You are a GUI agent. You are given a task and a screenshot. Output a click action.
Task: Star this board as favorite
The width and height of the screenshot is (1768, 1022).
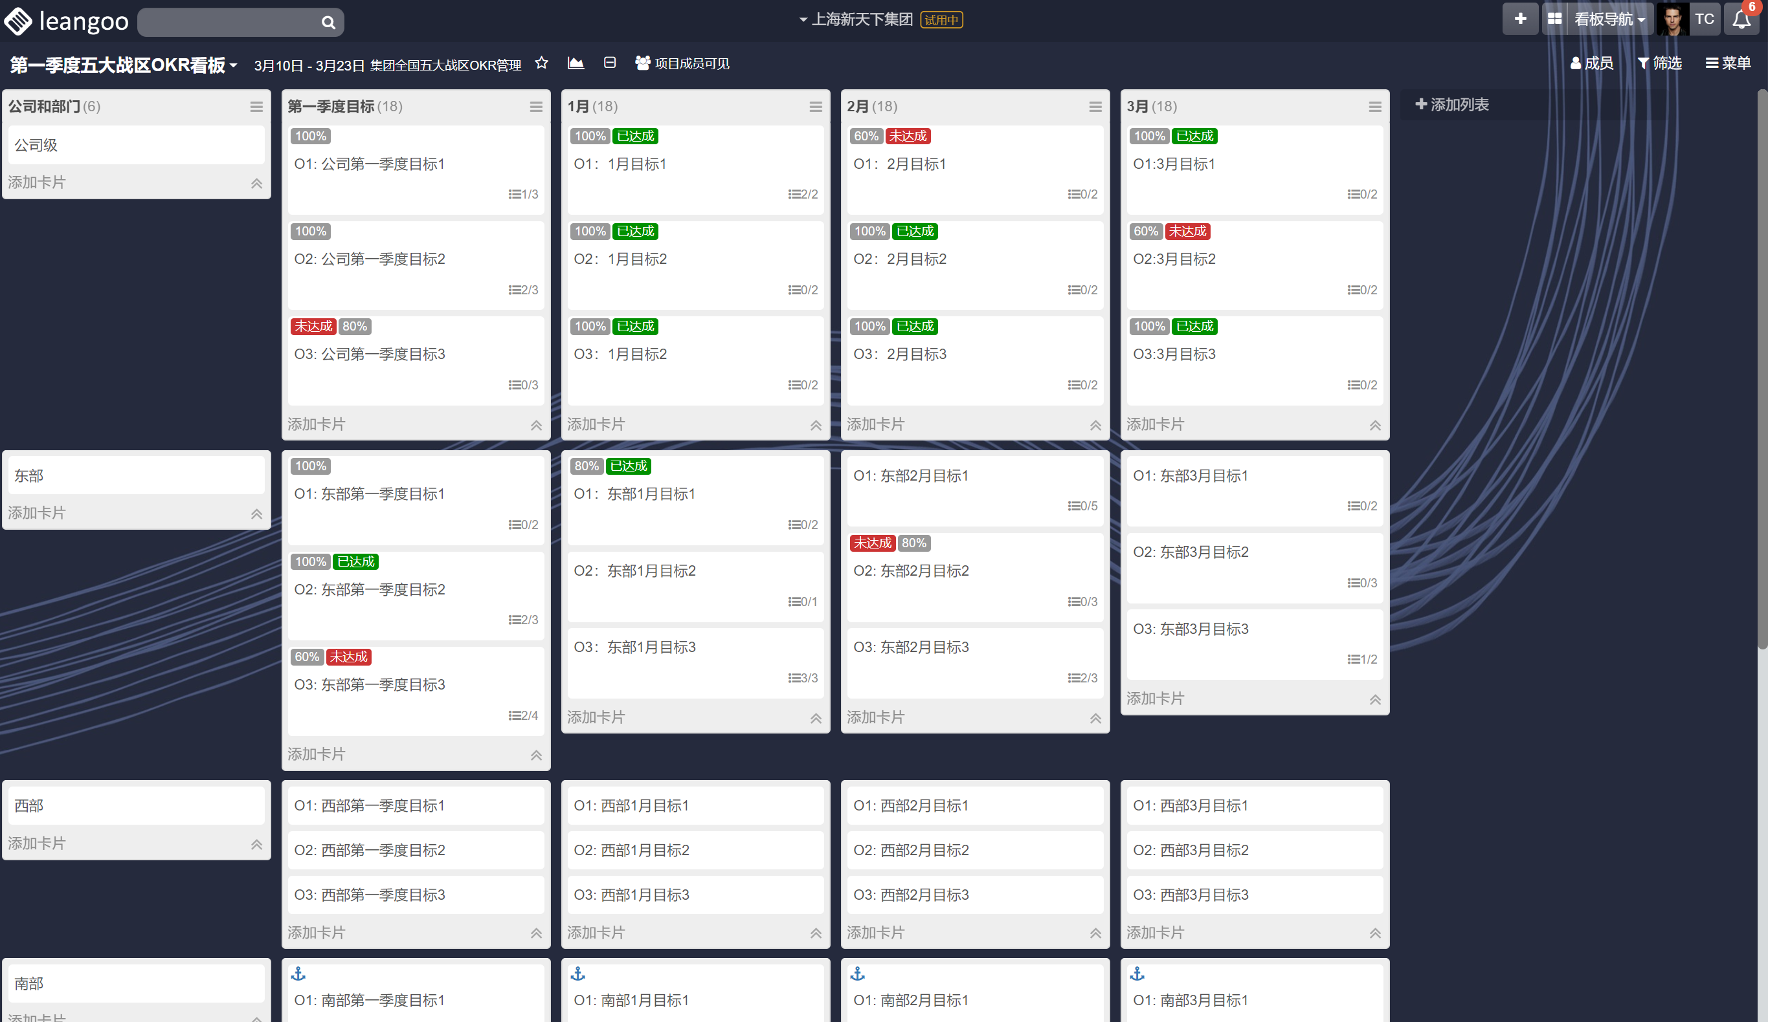[x=541, y=63]
